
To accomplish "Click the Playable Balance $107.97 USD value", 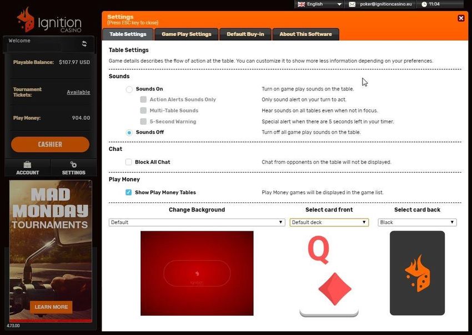I will 74,62.
